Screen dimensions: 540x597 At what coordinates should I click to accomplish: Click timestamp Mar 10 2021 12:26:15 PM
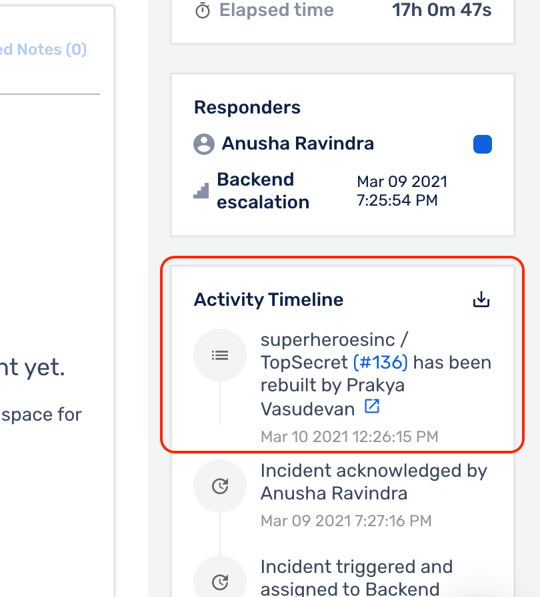click(349, 436)
